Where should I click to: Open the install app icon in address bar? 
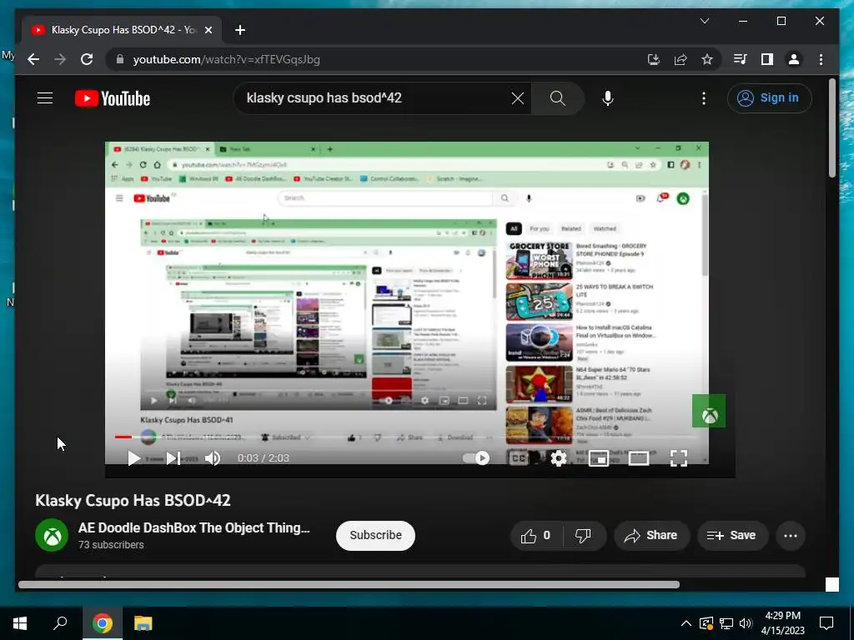pyautogui.click(x=654, y=59)
